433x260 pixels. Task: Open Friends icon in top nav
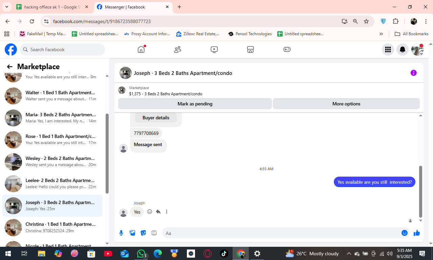[x=178, y=49]
